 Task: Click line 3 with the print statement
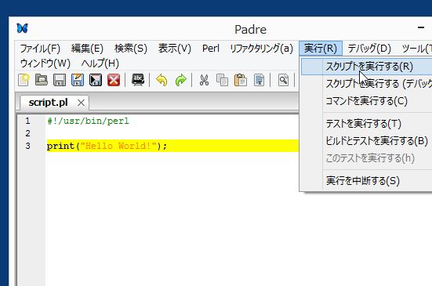pos(172,146)
